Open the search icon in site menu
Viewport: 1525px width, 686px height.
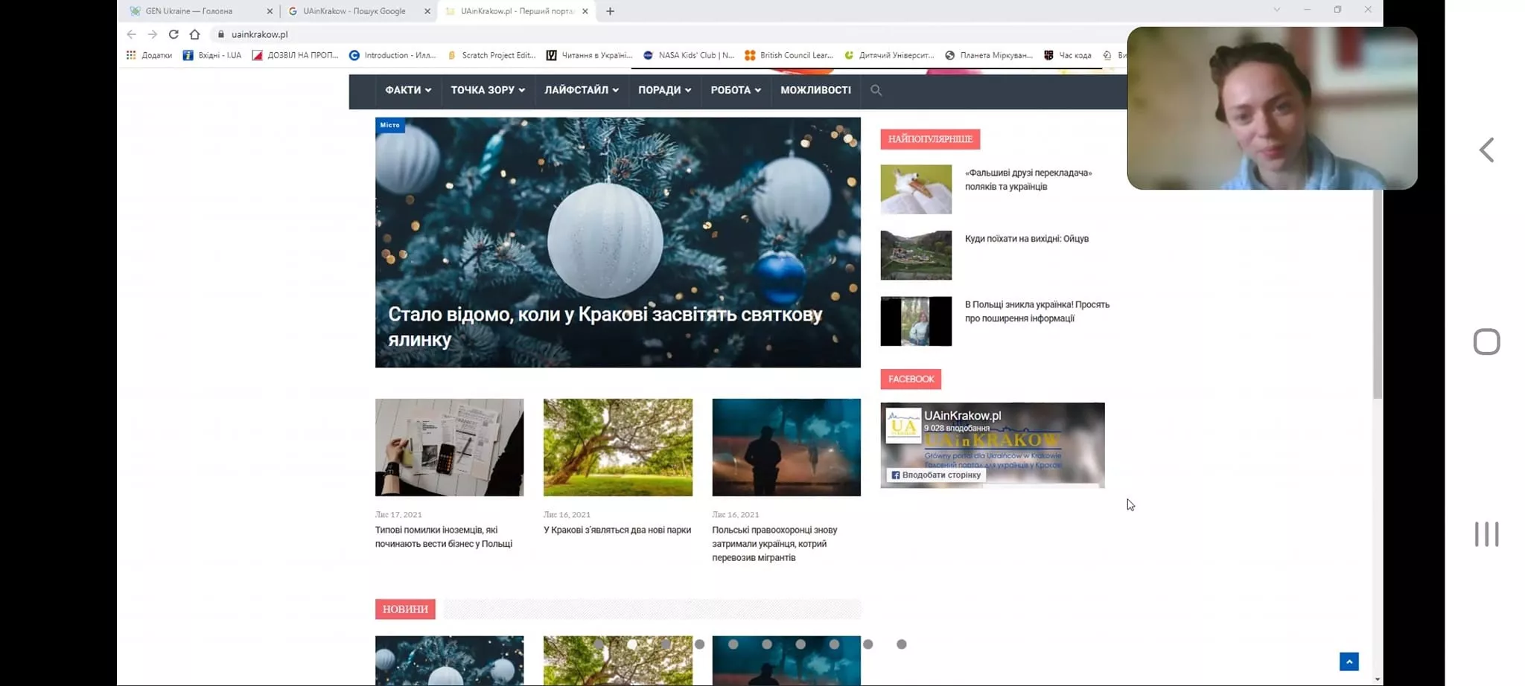[x=876, y=90]
